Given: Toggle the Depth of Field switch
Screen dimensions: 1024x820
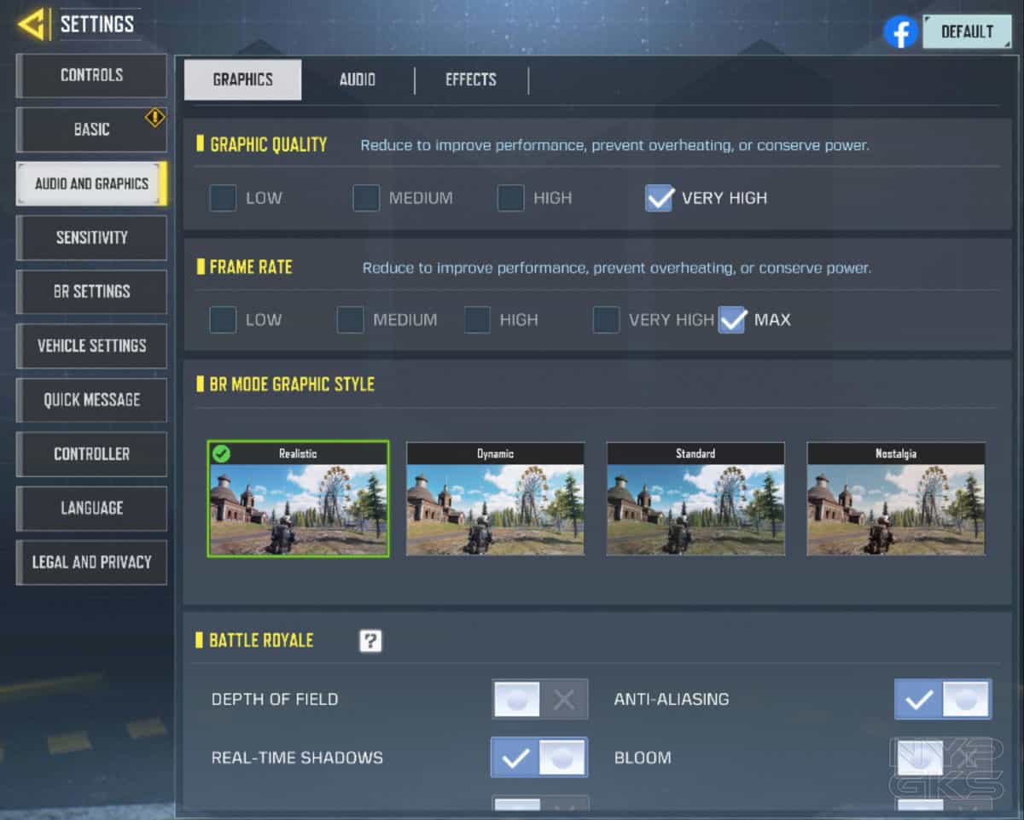Looking at the screenshot, I should (539, 700).
